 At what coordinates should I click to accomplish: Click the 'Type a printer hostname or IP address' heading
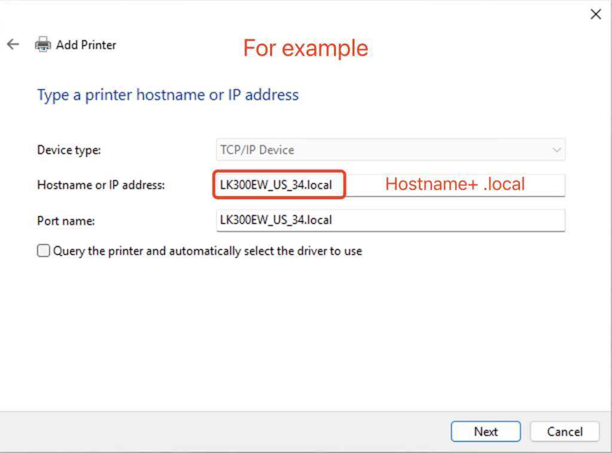click(168, 95)
